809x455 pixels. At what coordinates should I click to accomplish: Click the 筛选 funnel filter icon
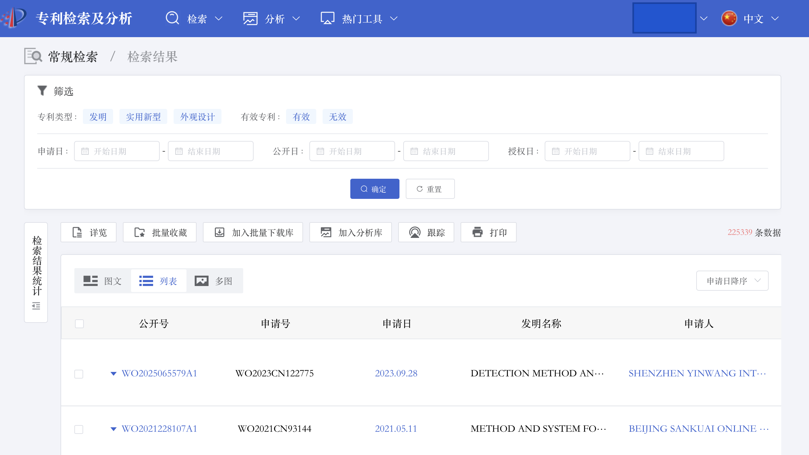click(x=42, y=91)
